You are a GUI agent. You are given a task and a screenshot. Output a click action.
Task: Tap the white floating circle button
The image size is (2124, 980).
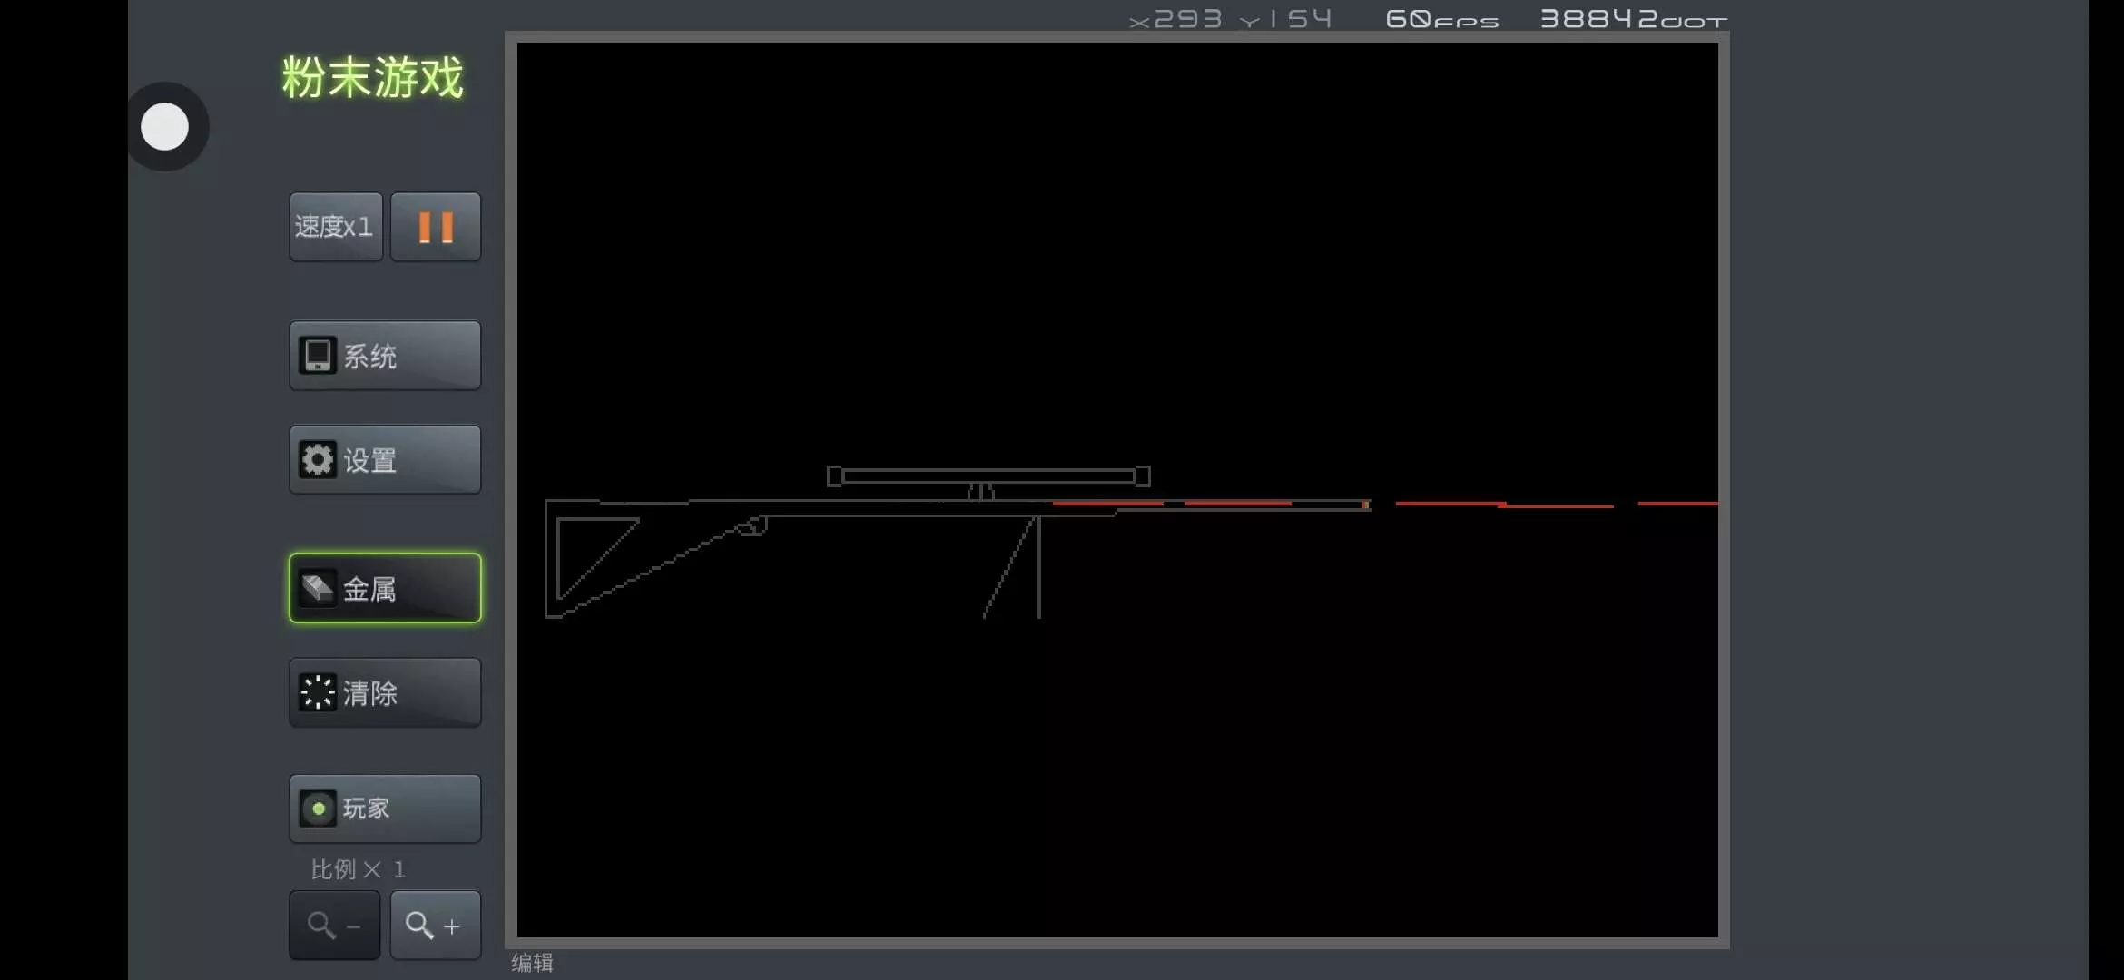click(165, 127)
